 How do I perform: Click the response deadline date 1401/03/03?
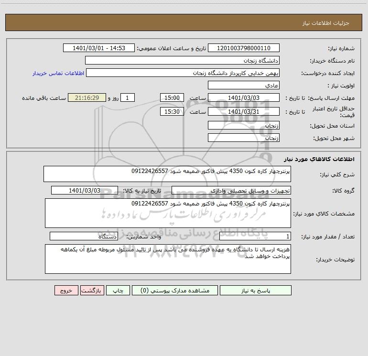click(x=244, y=97)
